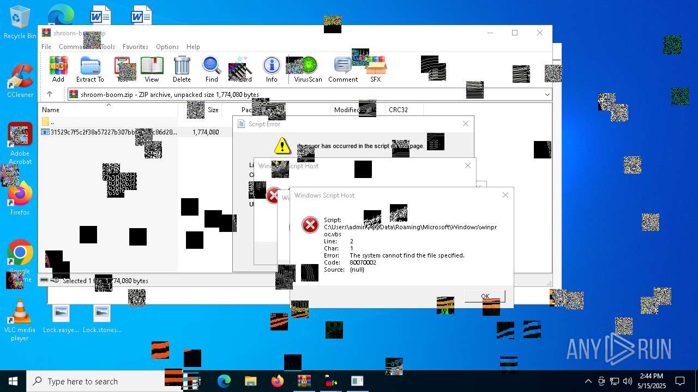
Task: Close the Script Error dialog
Action: 465,124
